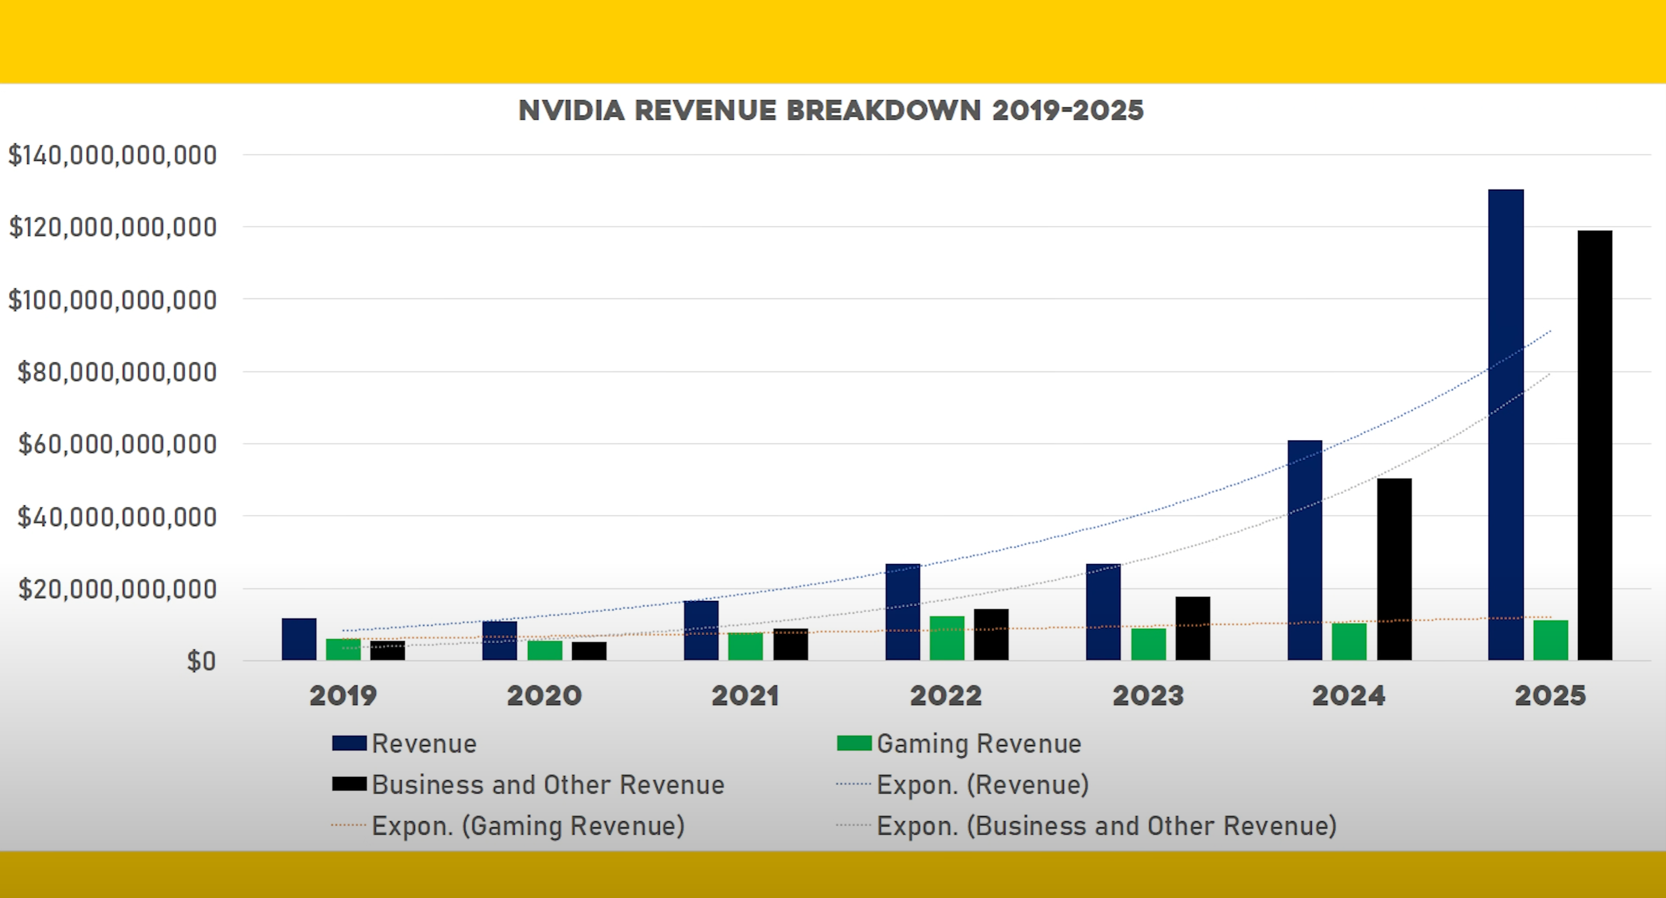The width and height of the screenshot is (1666, 898).
Task: Select the 2019 navy Revenue bar
Action: 299,639
